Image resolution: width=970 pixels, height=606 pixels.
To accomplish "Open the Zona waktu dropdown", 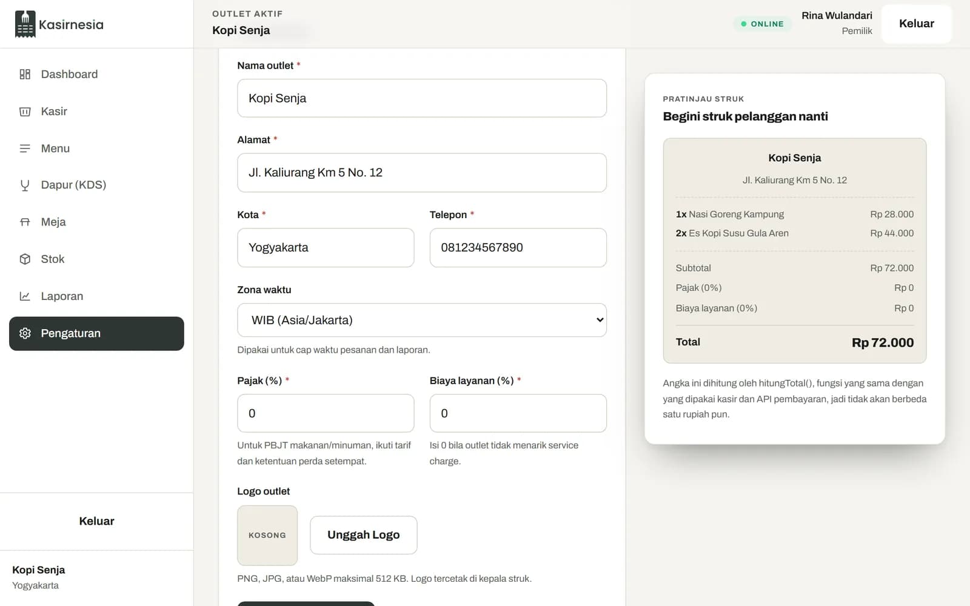I will click(x=422, y=320).
